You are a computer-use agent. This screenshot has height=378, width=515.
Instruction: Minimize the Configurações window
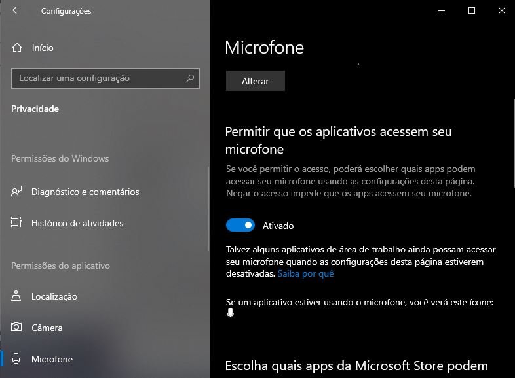tap(442, 10)
